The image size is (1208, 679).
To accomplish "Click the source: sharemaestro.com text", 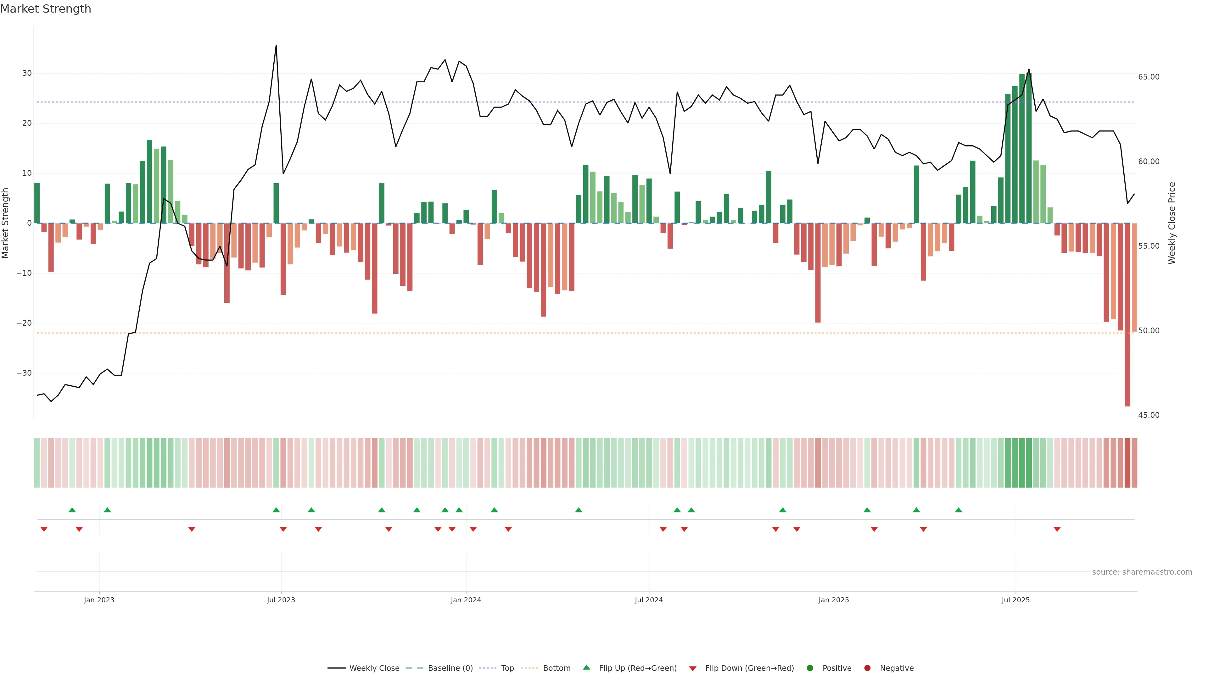I will pos(1142,572).
